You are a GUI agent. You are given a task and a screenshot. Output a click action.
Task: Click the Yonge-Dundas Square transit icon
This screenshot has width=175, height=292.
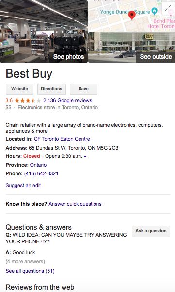[154, 11]
